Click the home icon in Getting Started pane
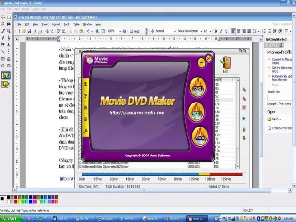This screenshot has height=222, width=296. pos(280,45)
